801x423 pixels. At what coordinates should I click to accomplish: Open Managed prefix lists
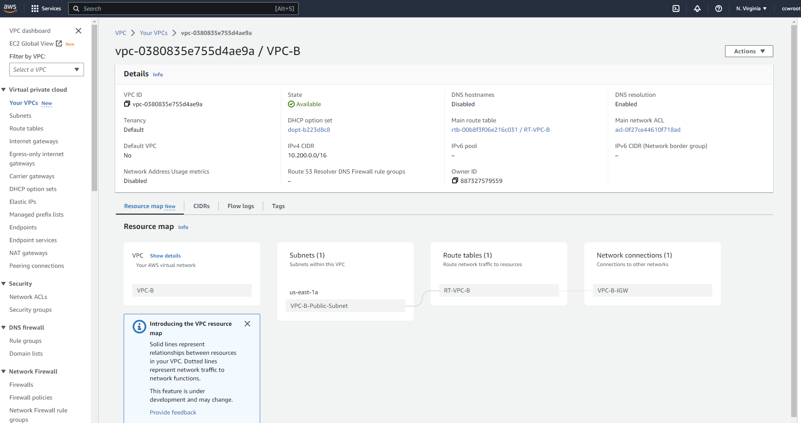(x=36, y=214)
